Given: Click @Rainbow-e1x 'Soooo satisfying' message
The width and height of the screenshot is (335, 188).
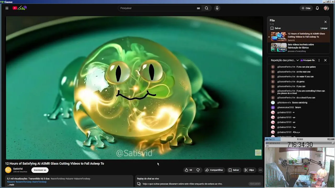Looking at the screenshot, I should coord(300,103).
